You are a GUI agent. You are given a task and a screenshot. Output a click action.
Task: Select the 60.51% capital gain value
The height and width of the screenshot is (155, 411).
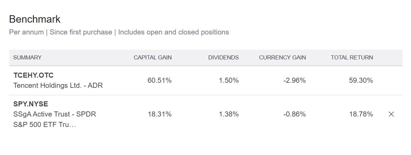pos(160,80)
